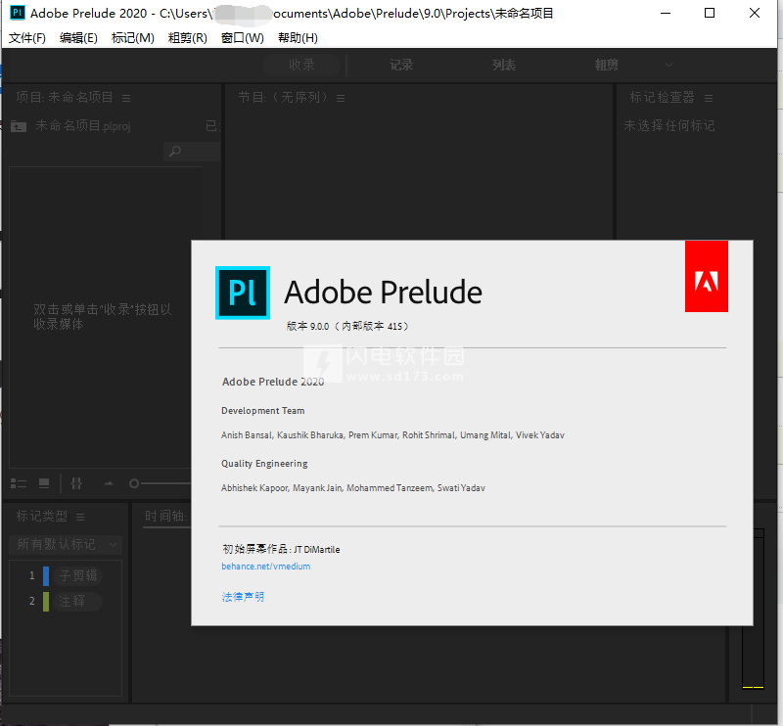
Task: Click the 法律声明 link
Action: (x=243, y=597)
